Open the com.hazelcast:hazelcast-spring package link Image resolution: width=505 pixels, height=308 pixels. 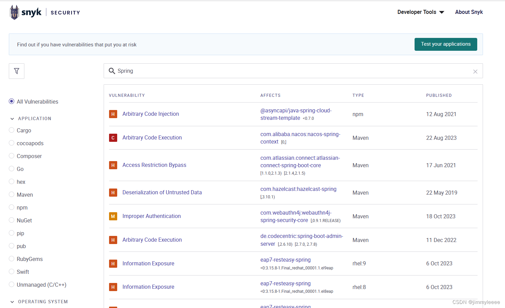tap(298, 189)
